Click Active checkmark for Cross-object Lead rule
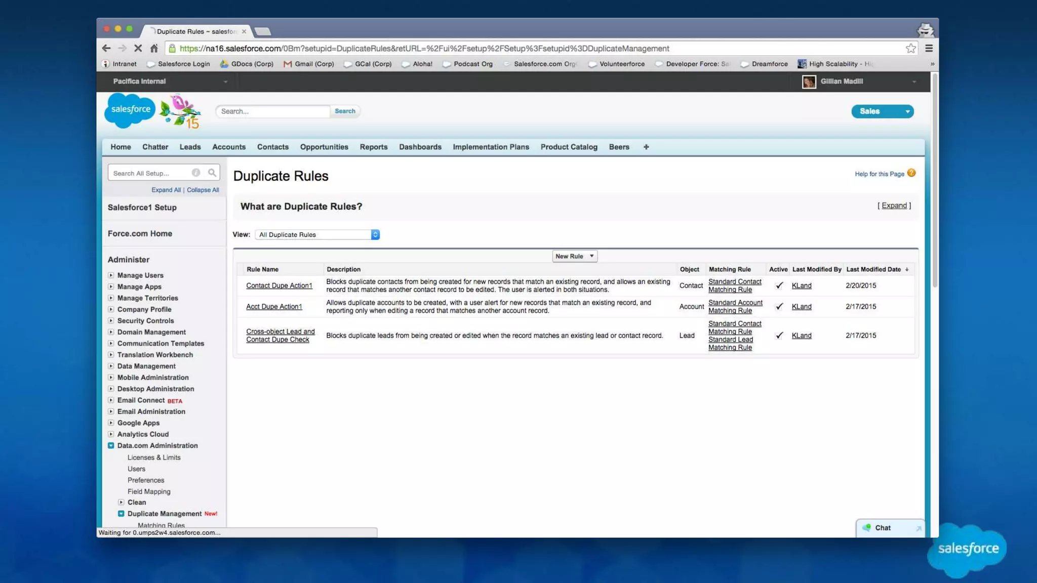This screenshot has height=583, width=1037. coord(779,336)
